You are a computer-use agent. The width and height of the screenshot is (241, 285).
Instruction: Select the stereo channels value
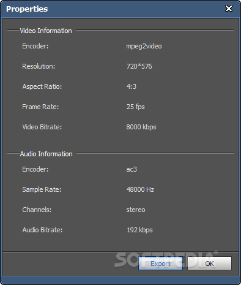tap(136, 210)
